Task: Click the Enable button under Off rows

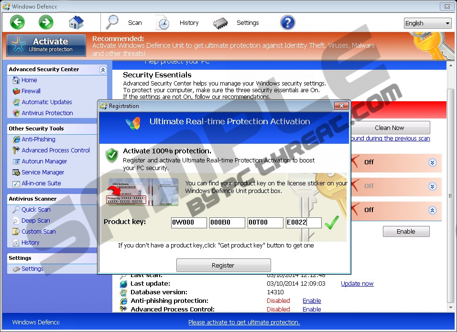Action: [x=406, y=231]
